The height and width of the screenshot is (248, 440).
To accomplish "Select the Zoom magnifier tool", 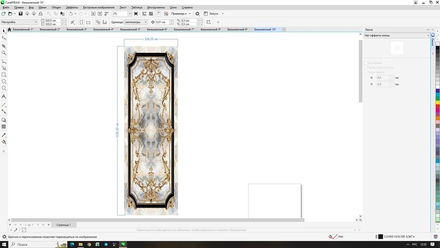I will tap(4, 53).
